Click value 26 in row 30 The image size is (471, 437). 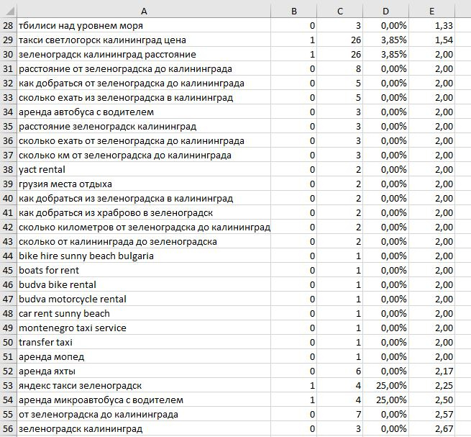pos(339,54)
